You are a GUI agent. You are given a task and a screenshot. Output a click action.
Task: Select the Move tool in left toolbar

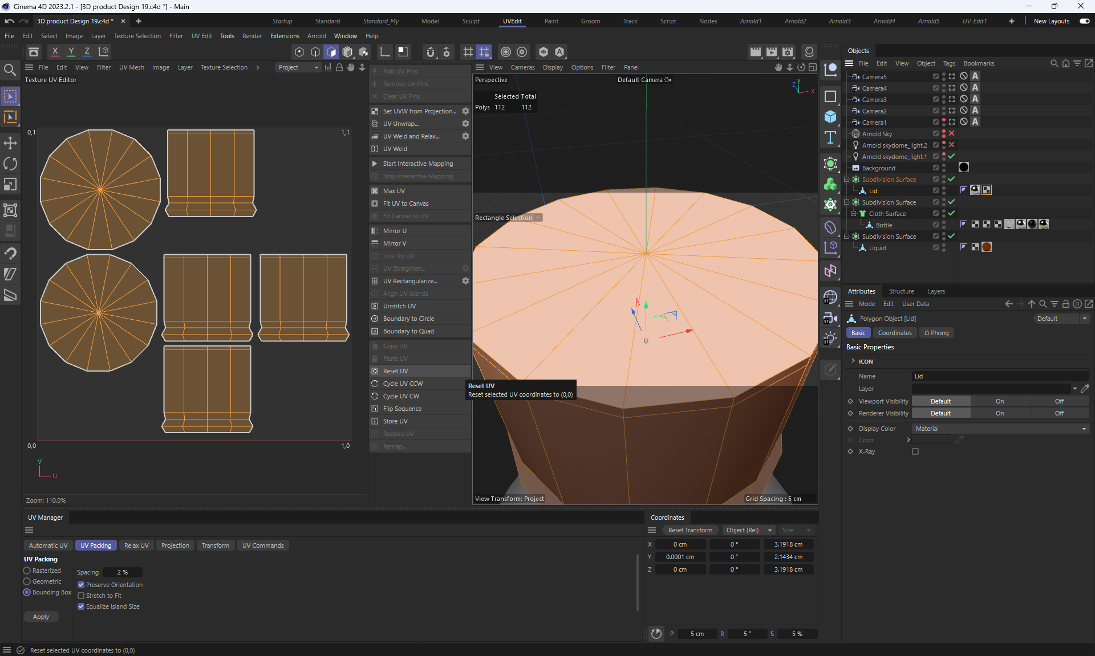coord(10,143)
